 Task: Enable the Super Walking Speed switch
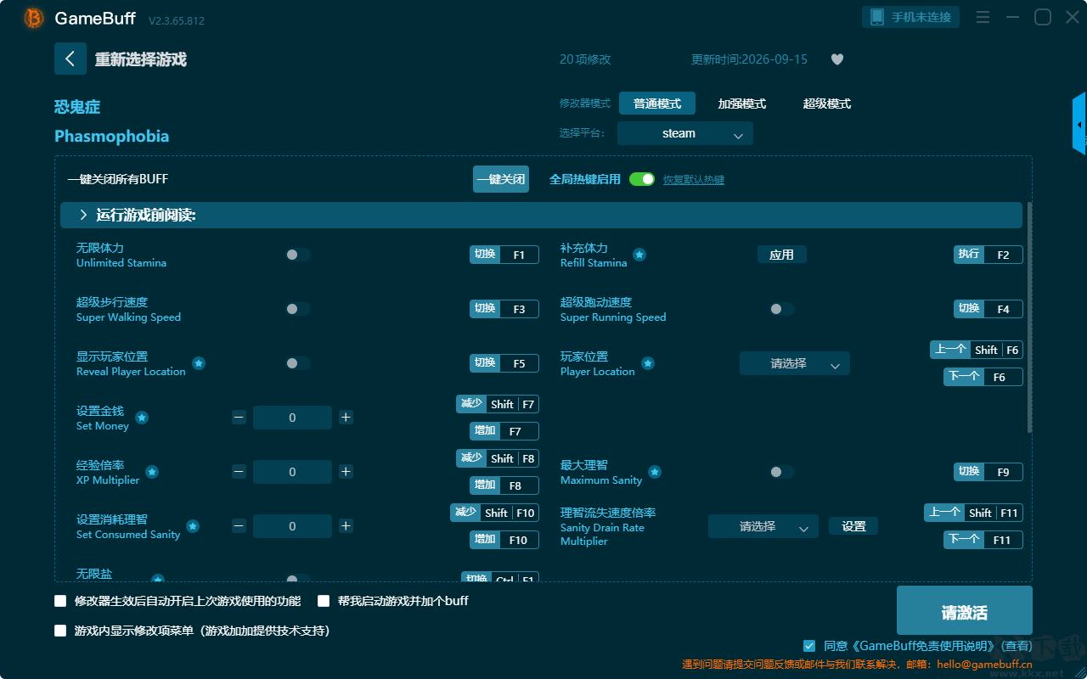298,309
